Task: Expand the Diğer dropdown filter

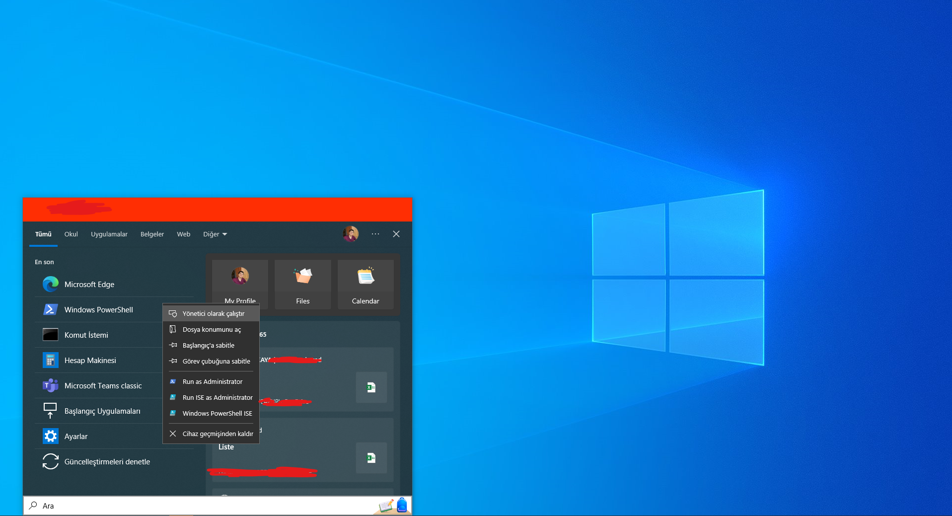Action: 215,234
